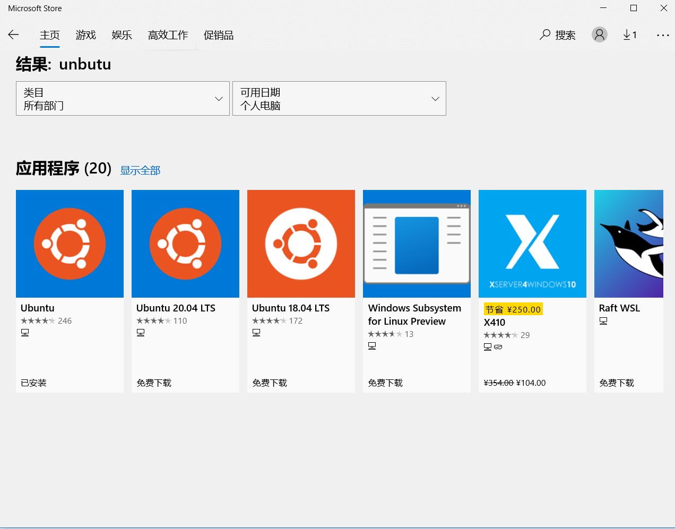Switch to the 游戏 tab
This screenshot has width=675, height=529.
tap(86, 35)
